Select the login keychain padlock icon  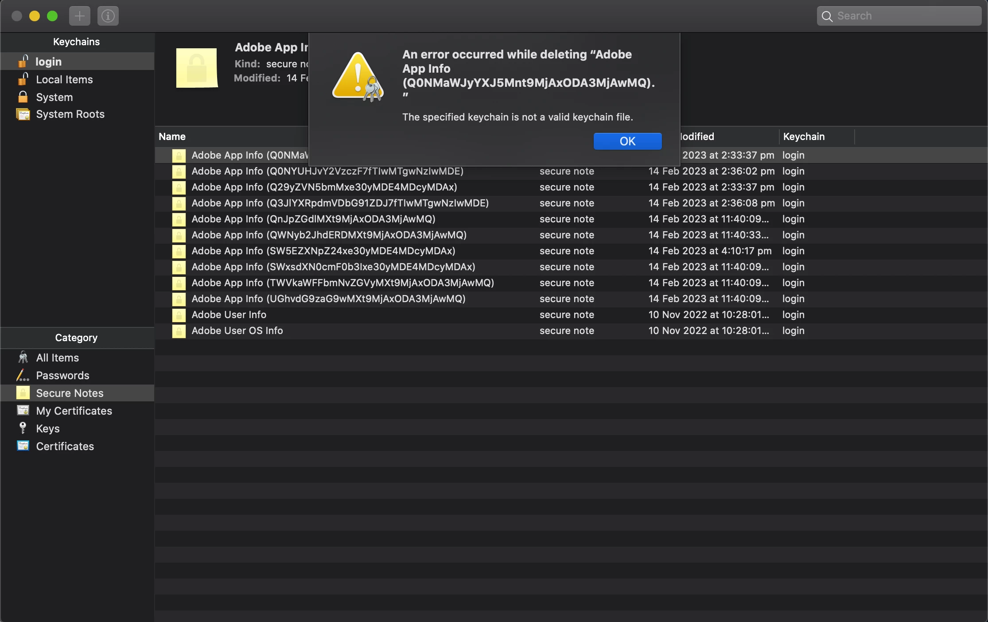[x=23, y=61]
